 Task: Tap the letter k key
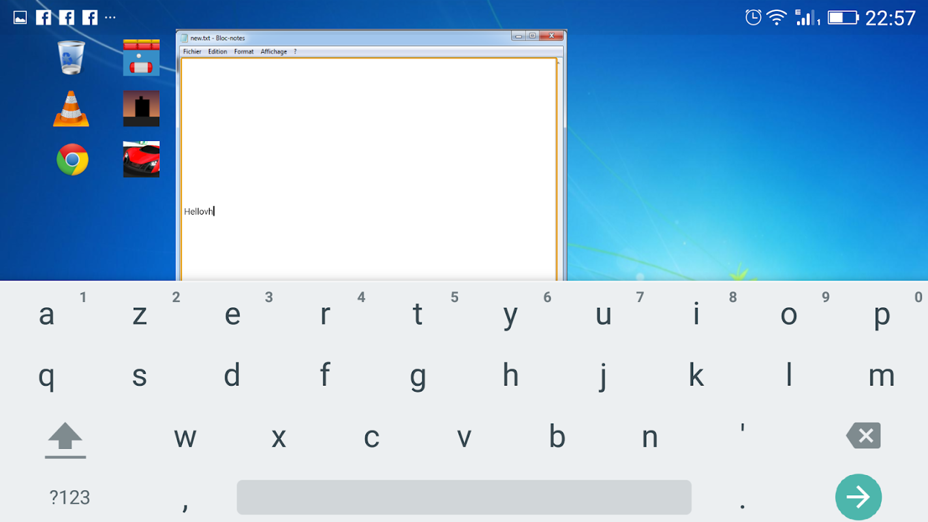(x=696, y=376)
